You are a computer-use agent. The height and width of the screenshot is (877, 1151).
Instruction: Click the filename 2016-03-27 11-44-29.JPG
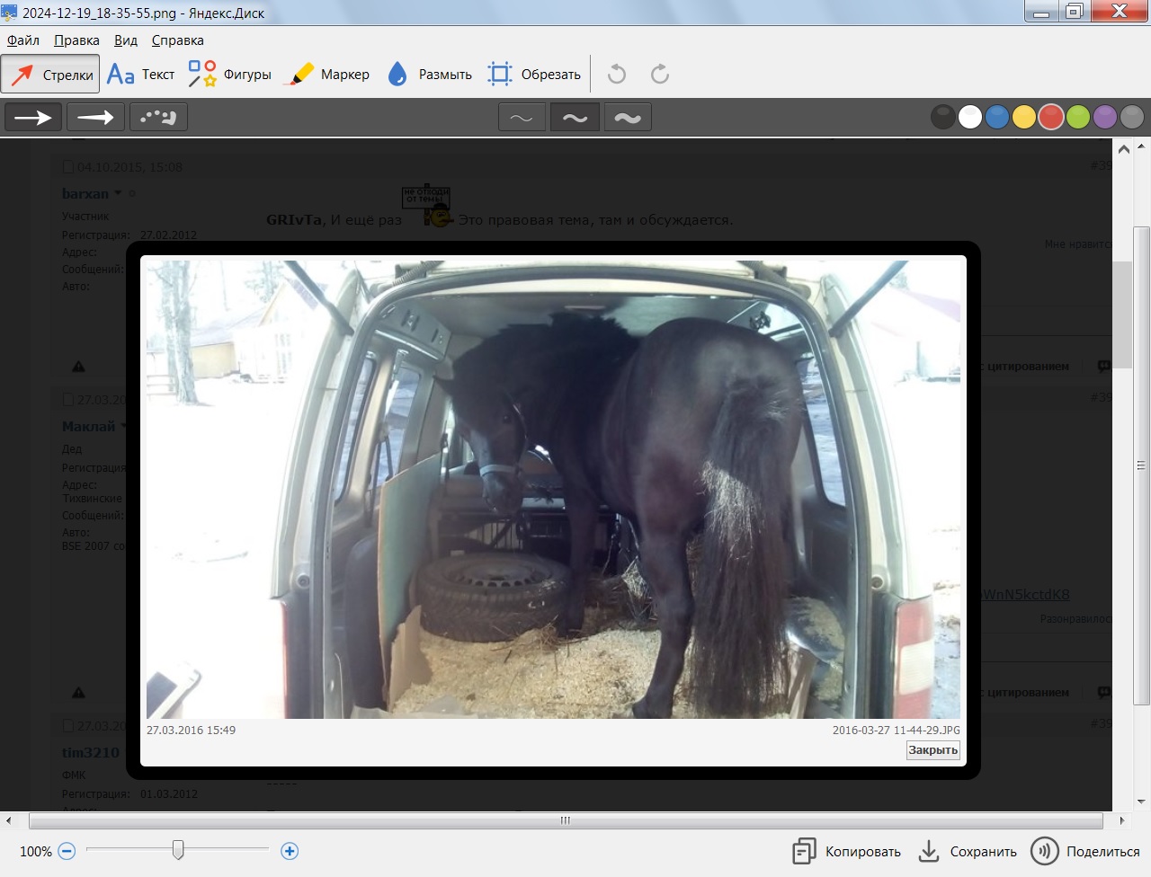pos(896,731)
